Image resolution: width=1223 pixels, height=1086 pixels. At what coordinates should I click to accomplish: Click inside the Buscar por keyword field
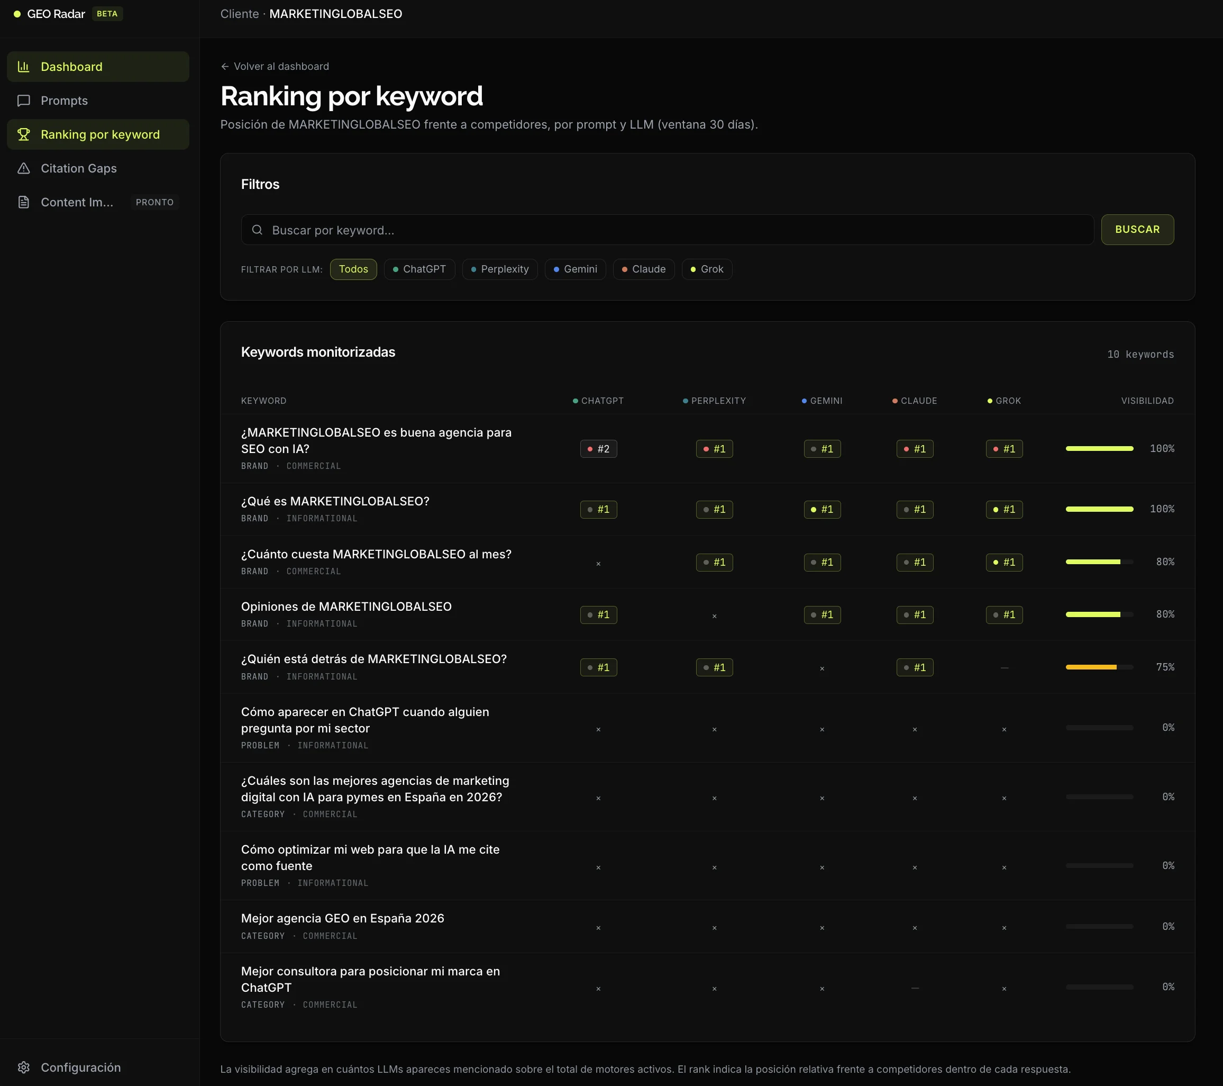coord(539,229)
